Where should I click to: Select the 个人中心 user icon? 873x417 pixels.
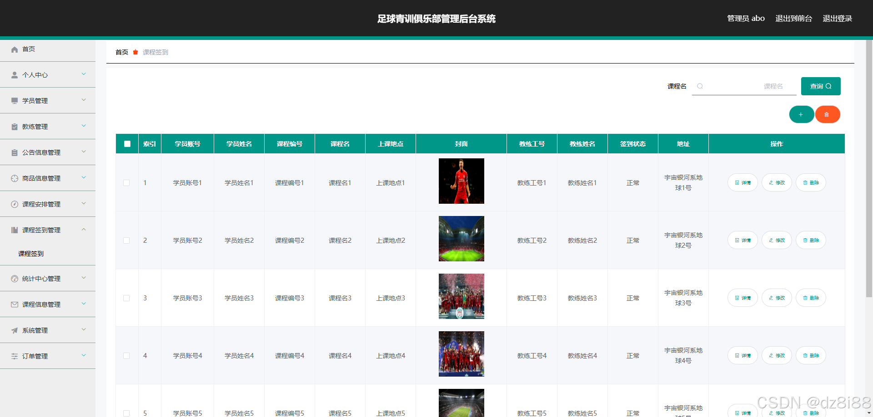tap(14, 74)
